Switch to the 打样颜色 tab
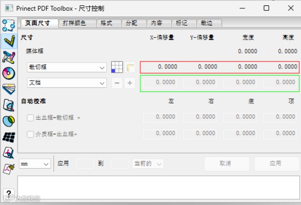This screenshot has height=205, width=301. (x=77, y=23)
